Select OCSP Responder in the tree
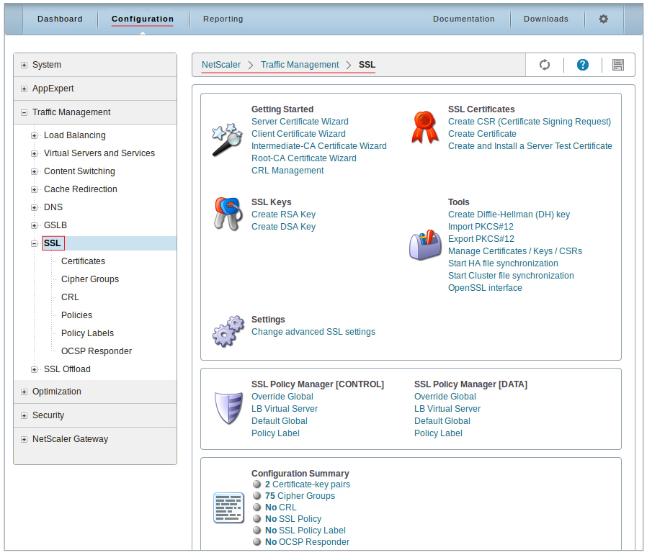 (97, 351)
